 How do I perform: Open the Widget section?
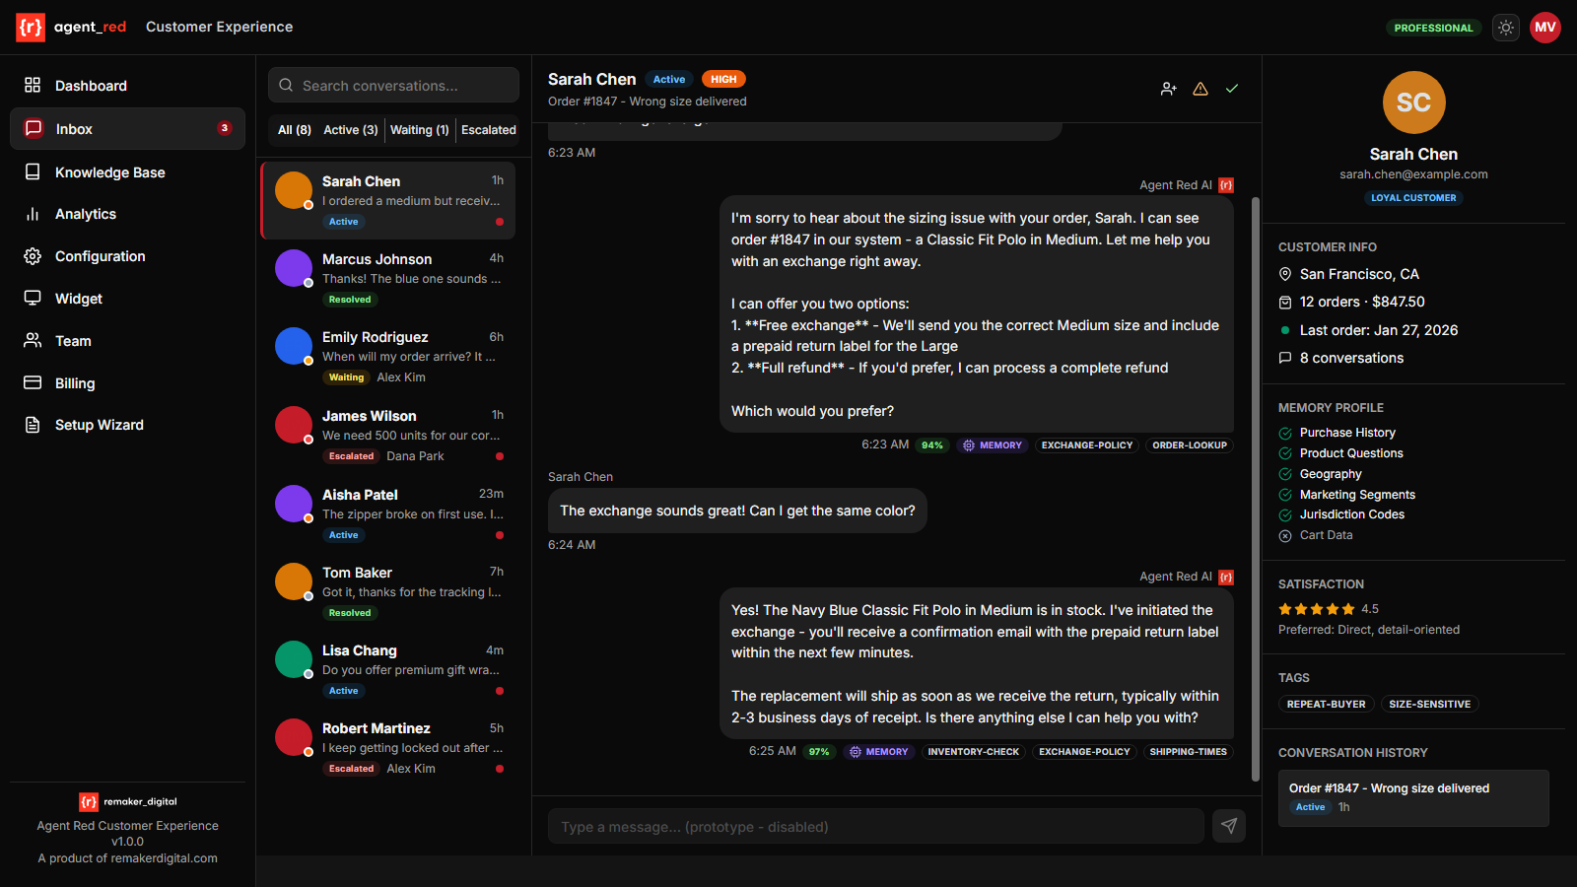point(78,298)
